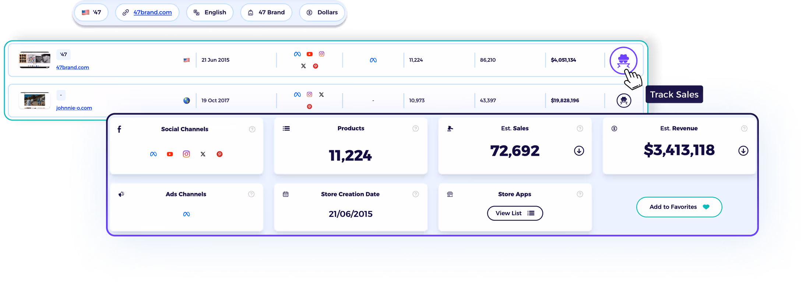
Task: Click Instagram icon in 47brand.com row
Action: point(321,54)
